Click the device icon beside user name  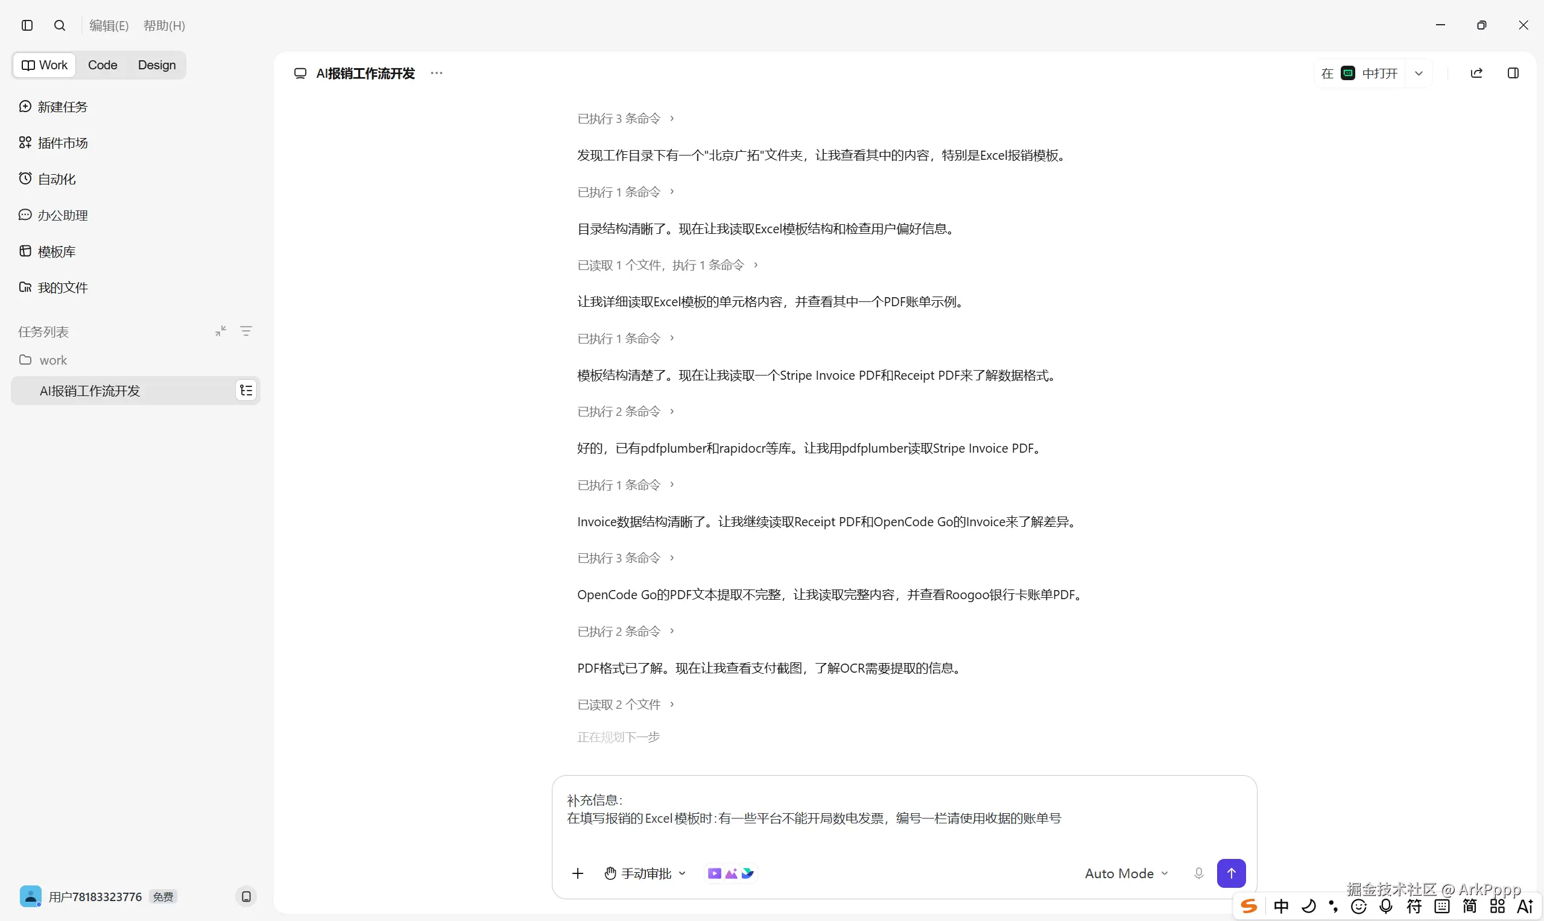(246, 896)
